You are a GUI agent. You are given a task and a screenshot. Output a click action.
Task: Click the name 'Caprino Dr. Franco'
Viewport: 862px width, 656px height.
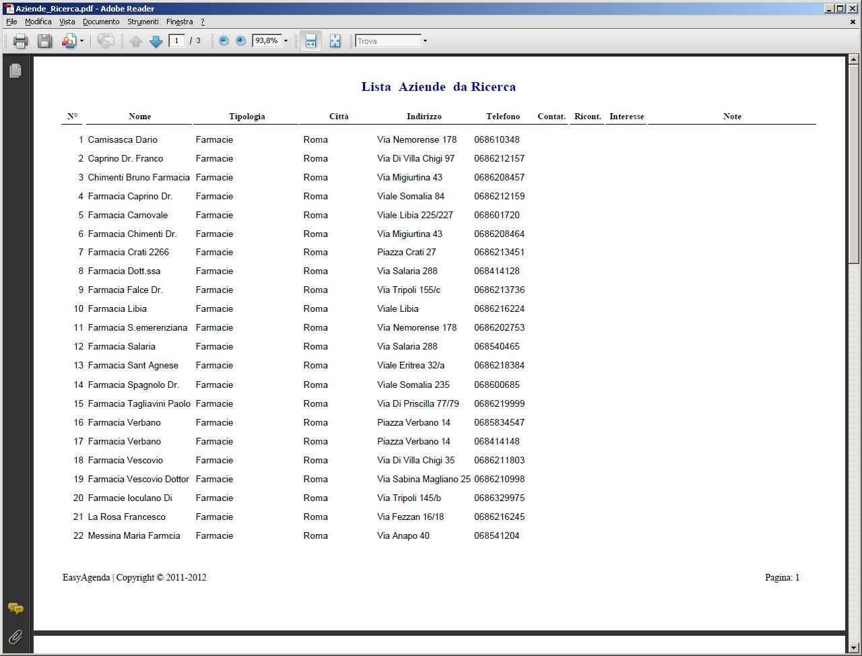tap(125, 159)
